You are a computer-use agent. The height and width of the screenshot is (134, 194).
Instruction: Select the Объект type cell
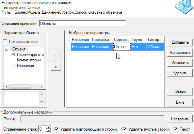point(155,47)
